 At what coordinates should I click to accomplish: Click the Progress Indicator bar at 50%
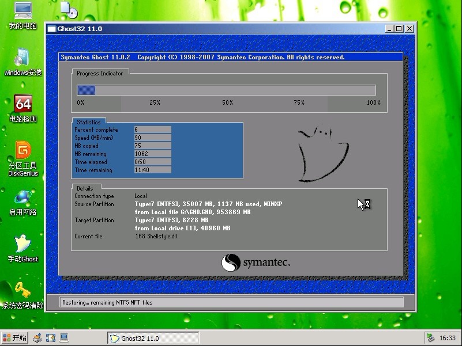coord(227,90)
